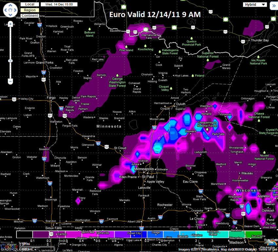Click the La Crosse city label
The image size is (278, 252).
[x=197, y=219]
